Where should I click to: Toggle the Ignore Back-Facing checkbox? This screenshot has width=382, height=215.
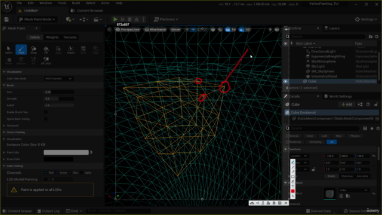(x=46, y=119)
